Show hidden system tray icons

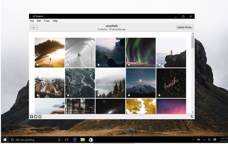click(x=193, y=140)
